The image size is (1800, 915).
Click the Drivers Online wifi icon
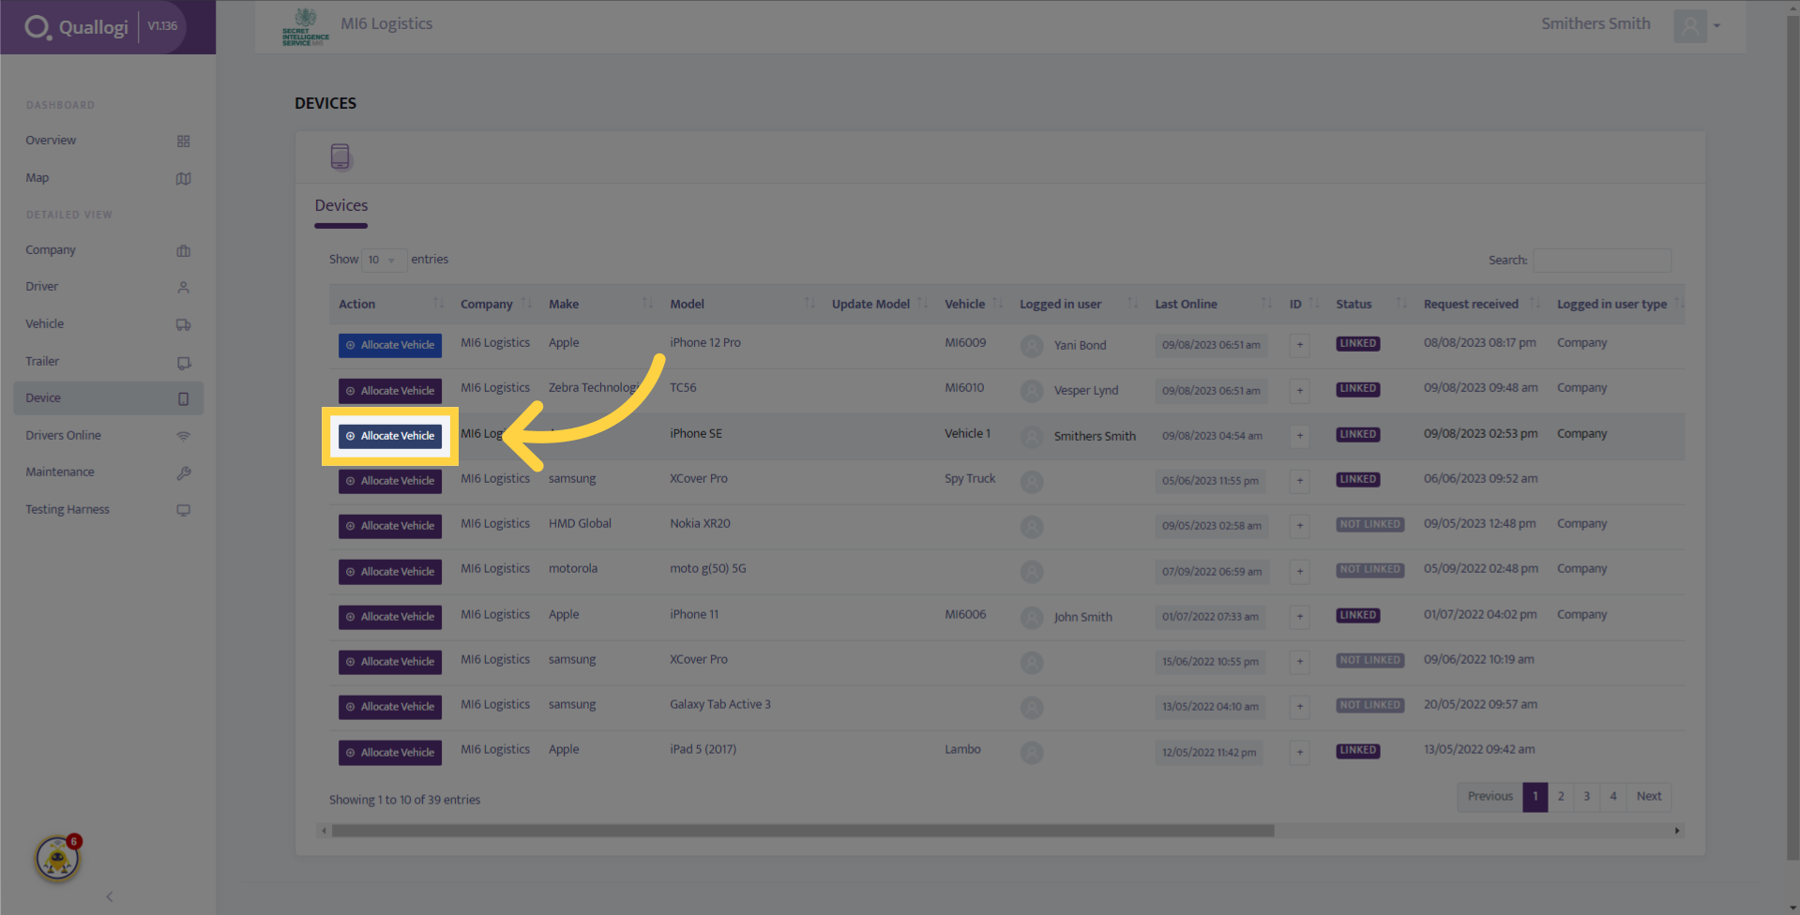coord(183,436)
